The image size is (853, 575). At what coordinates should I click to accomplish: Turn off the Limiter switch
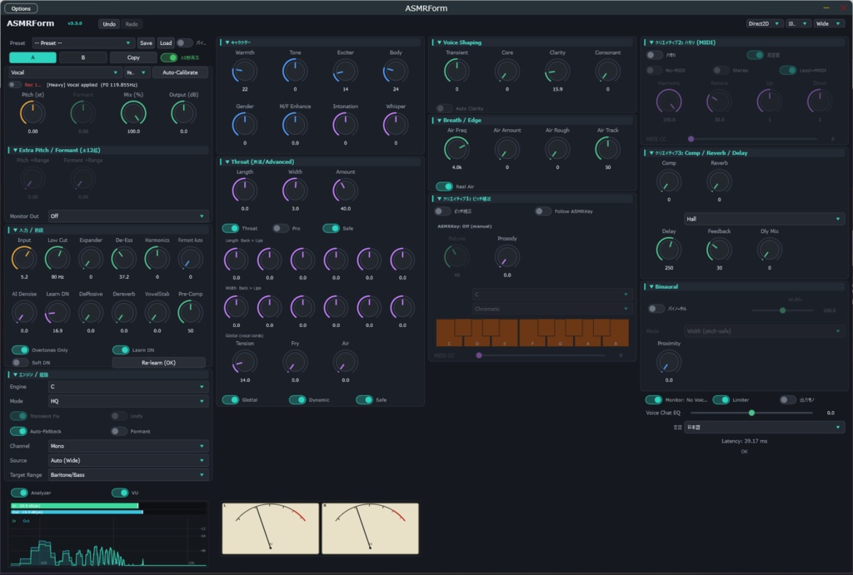[x=721, y=400]
